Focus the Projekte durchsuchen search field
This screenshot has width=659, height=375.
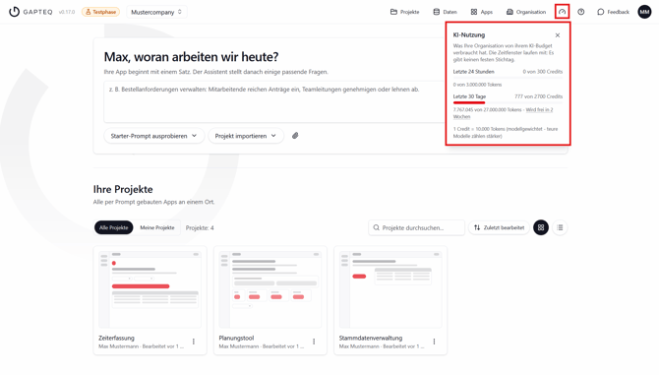[416, 227]
